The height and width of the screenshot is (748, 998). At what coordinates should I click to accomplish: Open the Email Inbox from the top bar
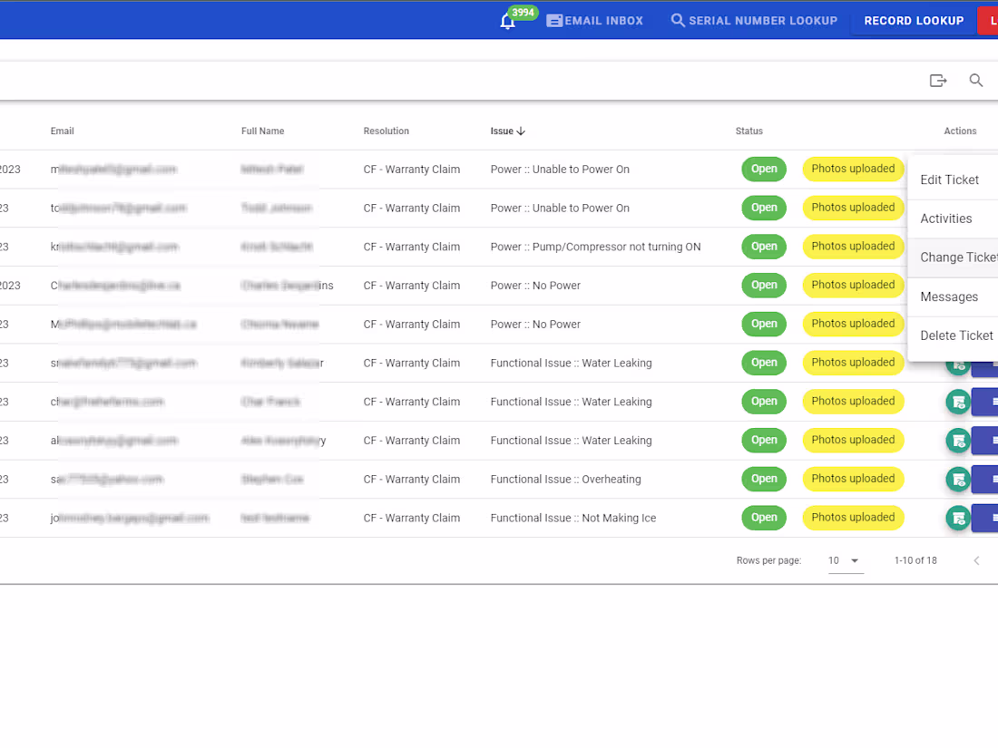pos(594,20)
